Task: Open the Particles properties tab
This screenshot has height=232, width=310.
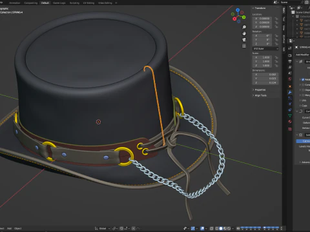Action: coord(290,98)
